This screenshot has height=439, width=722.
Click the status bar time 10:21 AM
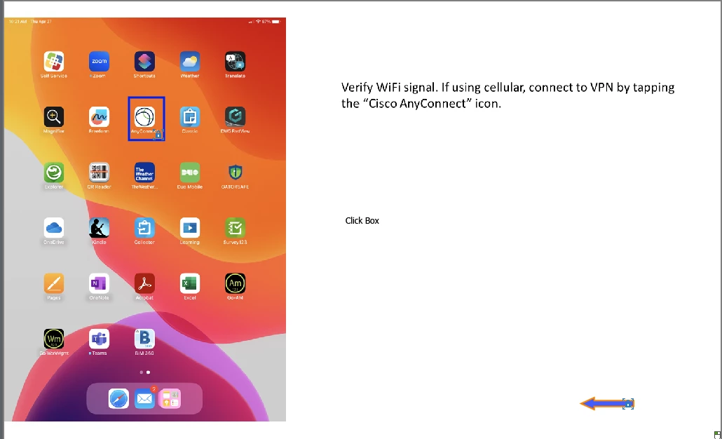click(18, 22)
